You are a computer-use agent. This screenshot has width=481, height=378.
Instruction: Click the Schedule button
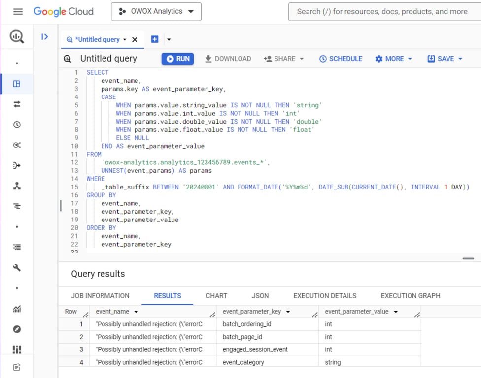point(341,59)
